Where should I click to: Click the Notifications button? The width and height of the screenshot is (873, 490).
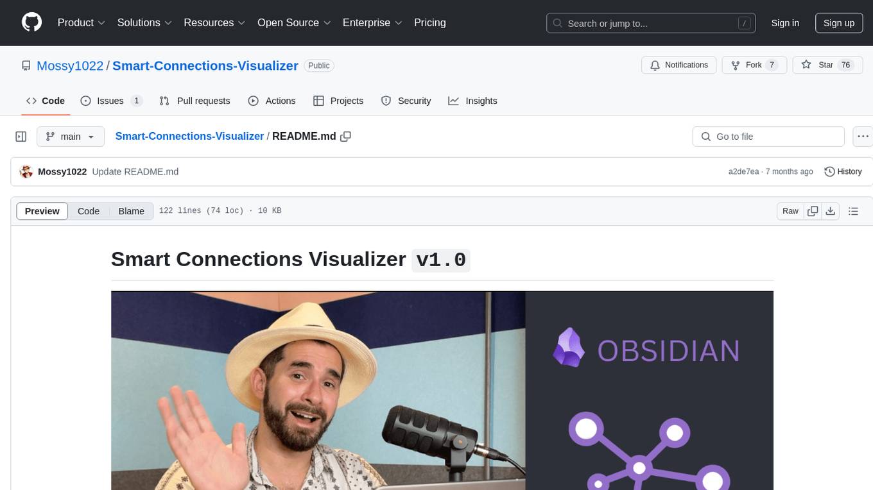point(679,65)
